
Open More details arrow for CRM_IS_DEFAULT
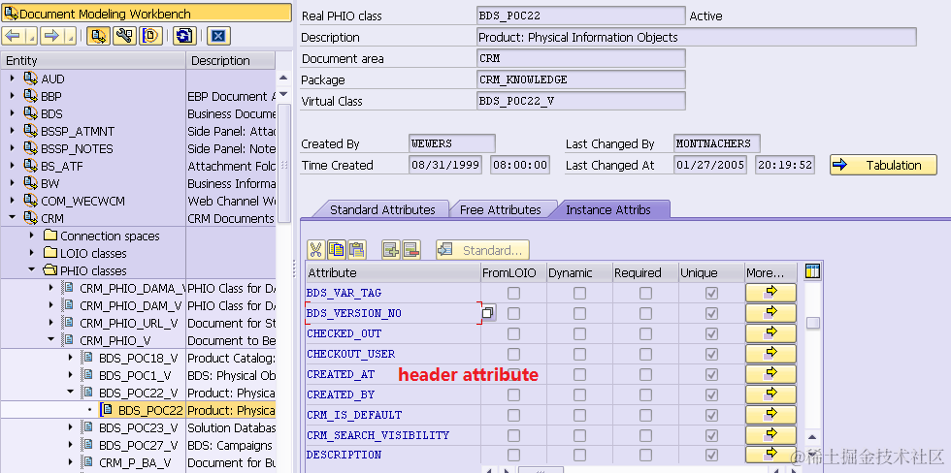point(771,414)
